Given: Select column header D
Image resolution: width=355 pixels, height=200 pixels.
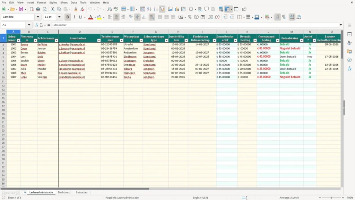Looking at the screenshot, I should 79,32.
